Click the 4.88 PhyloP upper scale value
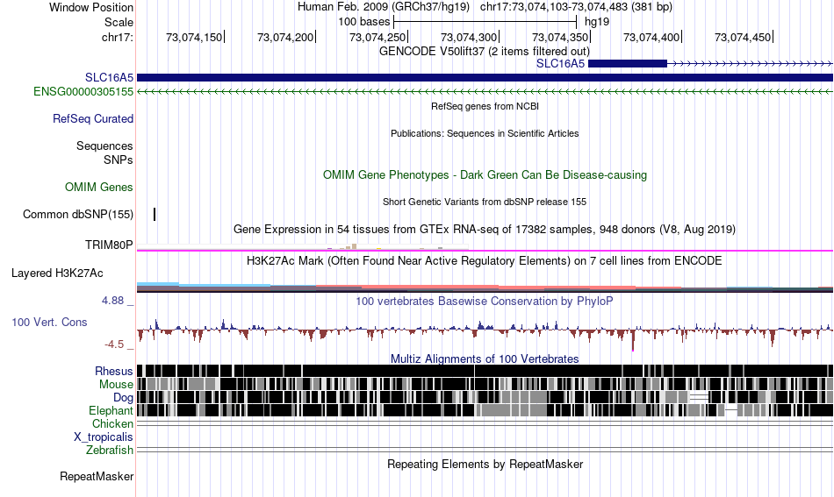Viewport: 834px width, 497px height. [112, 301]
